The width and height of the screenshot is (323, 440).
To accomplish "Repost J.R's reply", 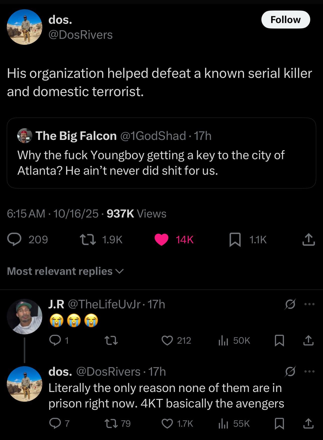I will click(111, 340).
